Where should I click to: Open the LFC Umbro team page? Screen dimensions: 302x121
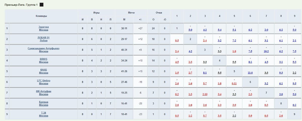44,80
